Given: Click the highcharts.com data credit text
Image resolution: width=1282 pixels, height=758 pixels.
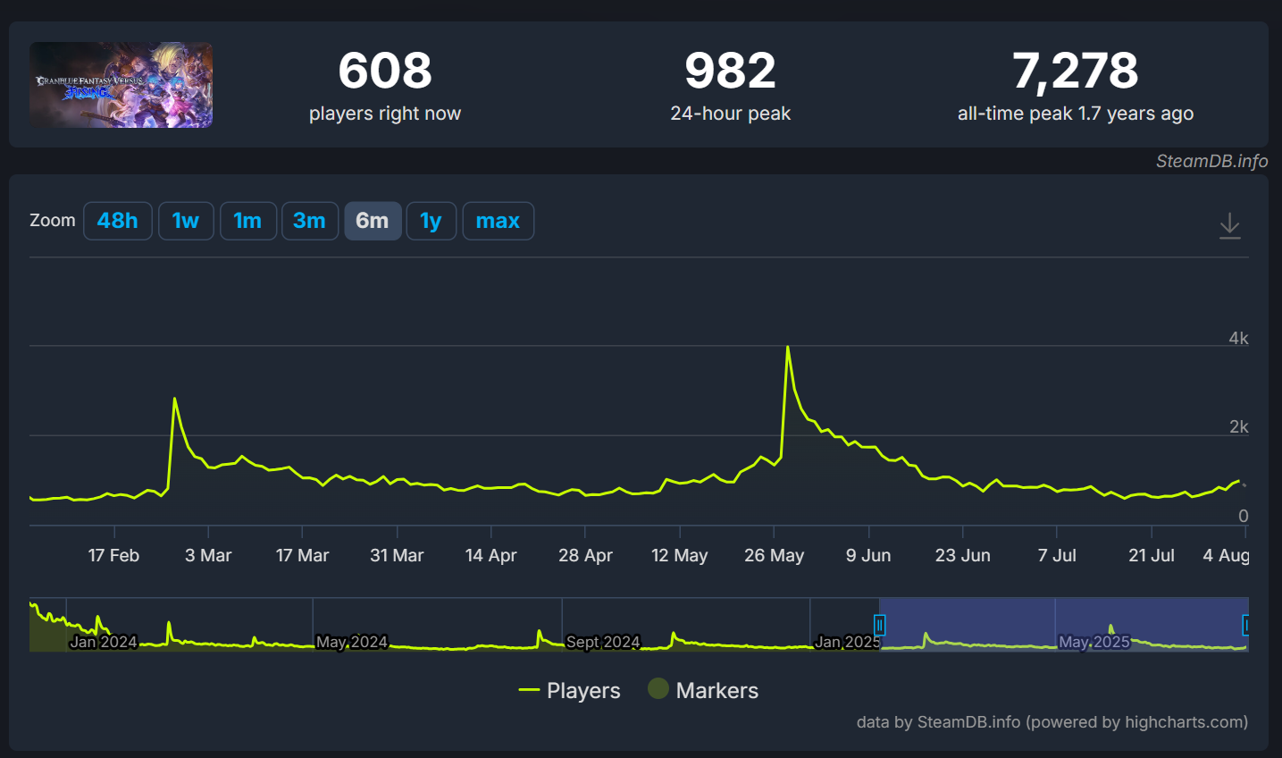Looking at the screenshot, I should [1052, 721].
